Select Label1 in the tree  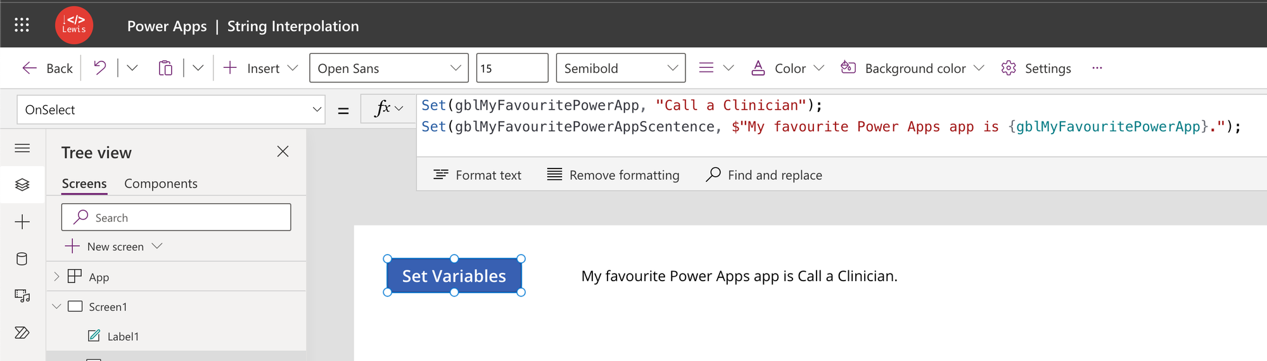[x=123, y=336]
